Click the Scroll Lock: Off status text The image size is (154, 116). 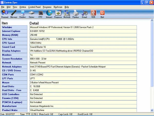click(x=85, y=114)
